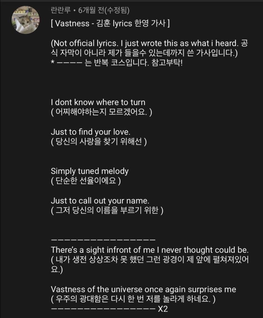Click the upper dashed divider line
The height and width of the screenshot is (318, 263).
point(103,240)
